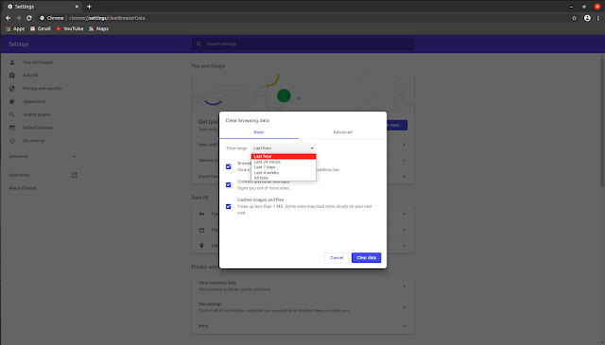Click the Default browser sidebar icon
Viewport: 605px width, 345px height.
coord(12,128)
